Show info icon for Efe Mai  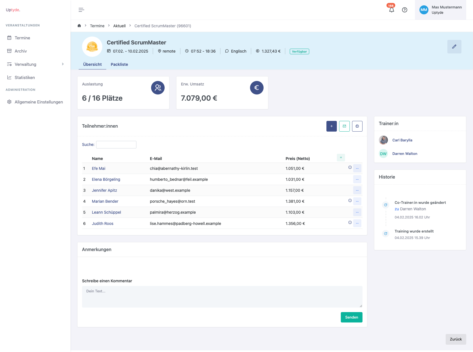coord(350,168)
